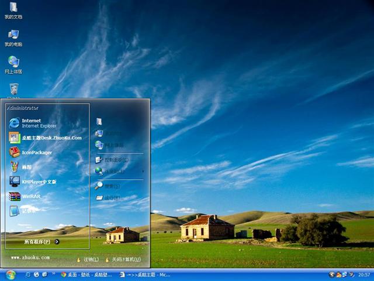The width and height of the screenshot is (374, 281).
Task: Click the Windows Start orb button
Action: pyautogui.click(x=11, y=275)
